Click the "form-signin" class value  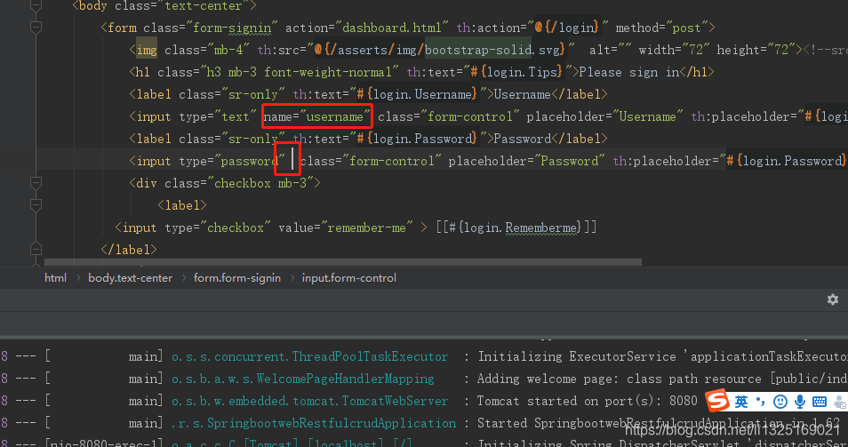232,28
